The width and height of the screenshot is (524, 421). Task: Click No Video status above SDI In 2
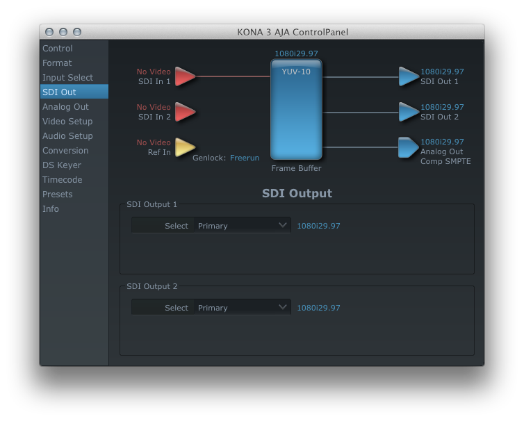point(154,107)
